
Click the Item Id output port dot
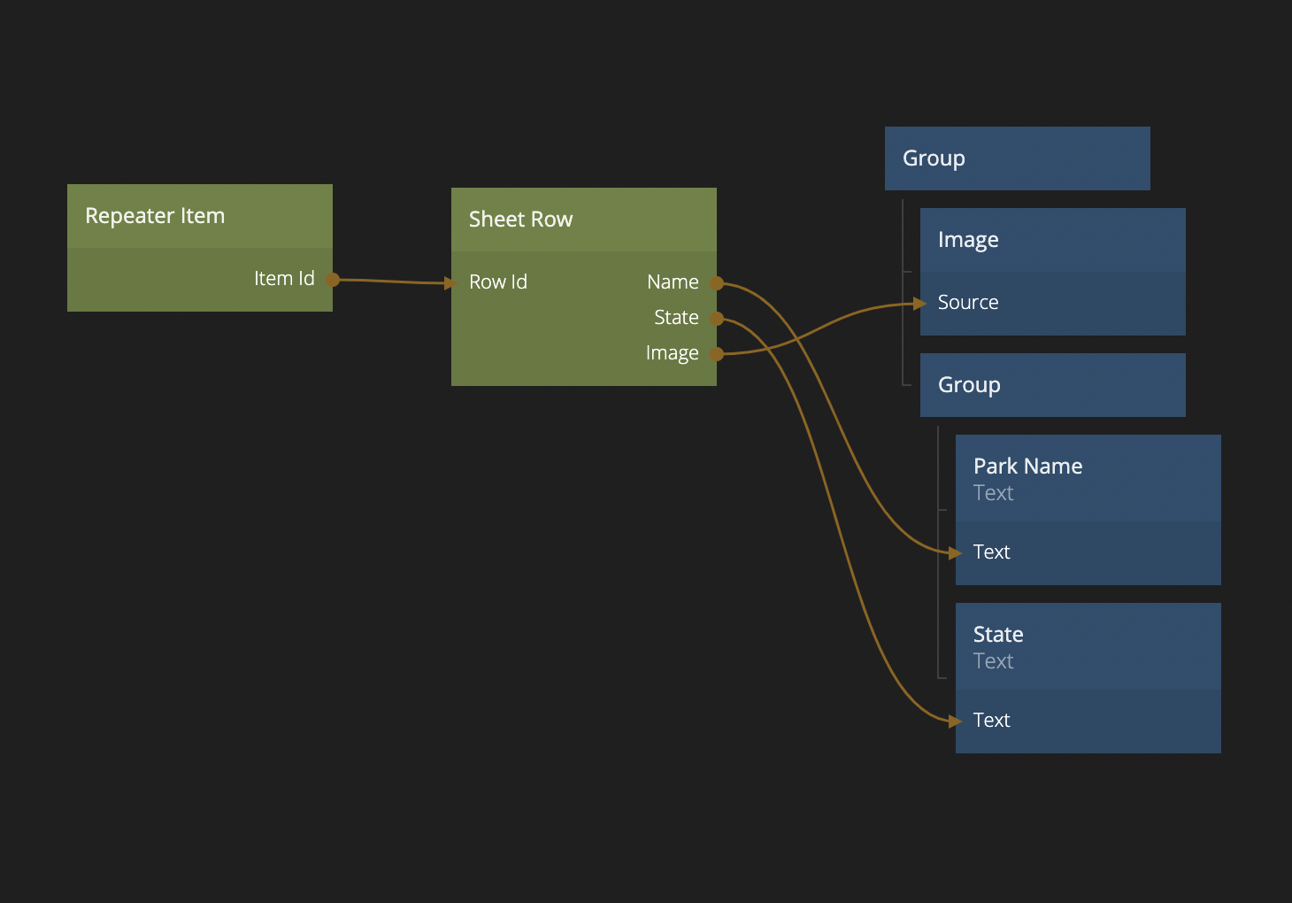[333, 280]
